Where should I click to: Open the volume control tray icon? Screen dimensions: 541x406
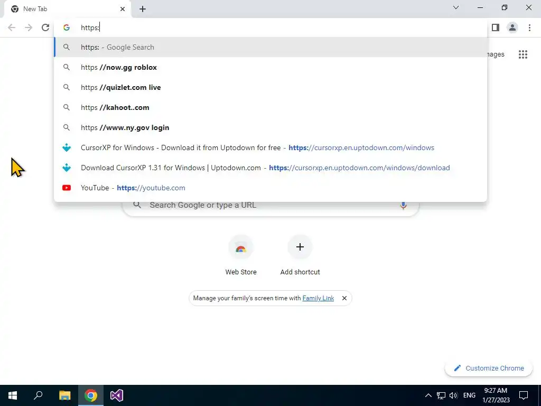(x=453, y=395)
